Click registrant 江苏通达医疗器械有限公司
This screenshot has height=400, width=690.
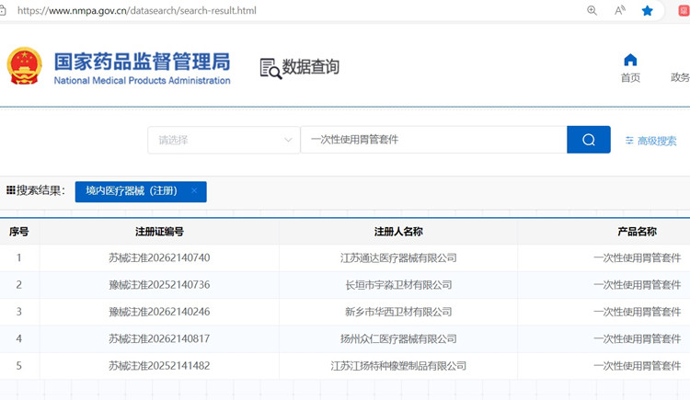tap(398, 257)
